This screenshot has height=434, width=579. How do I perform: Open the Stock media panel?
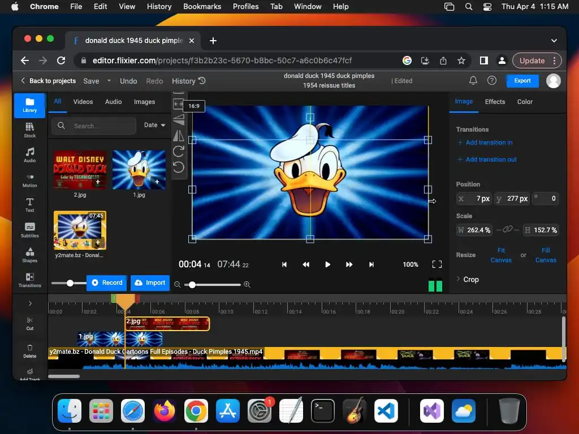tap(29, 131)
